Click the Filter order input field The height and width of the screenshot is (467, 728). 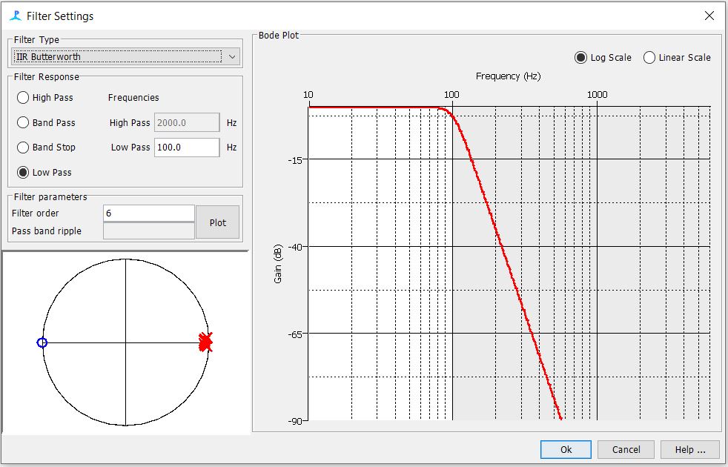tap(148, 213)
